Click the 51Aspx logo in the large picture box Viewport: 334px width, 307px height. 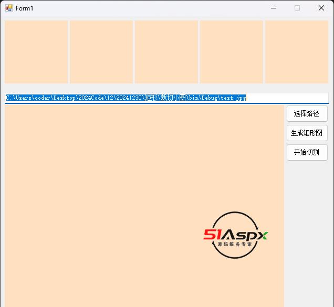(235, 235)
